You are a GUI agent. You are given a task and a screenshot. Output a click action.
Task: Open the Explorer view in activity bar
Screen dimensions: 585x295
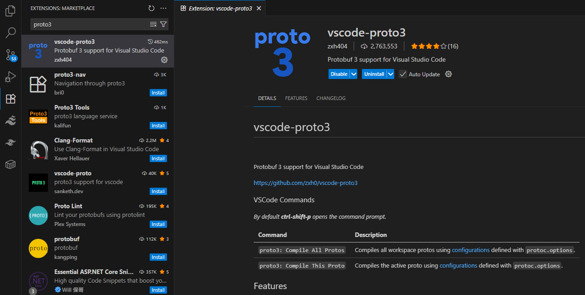(10, 11)
